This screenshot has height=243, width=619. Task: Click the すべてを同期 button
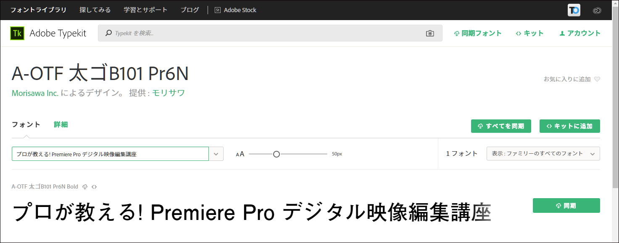pos(501,126)
